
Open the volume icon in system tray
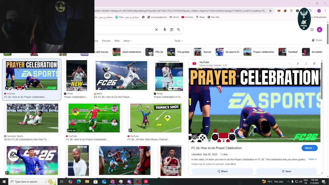tap(301, 182)
